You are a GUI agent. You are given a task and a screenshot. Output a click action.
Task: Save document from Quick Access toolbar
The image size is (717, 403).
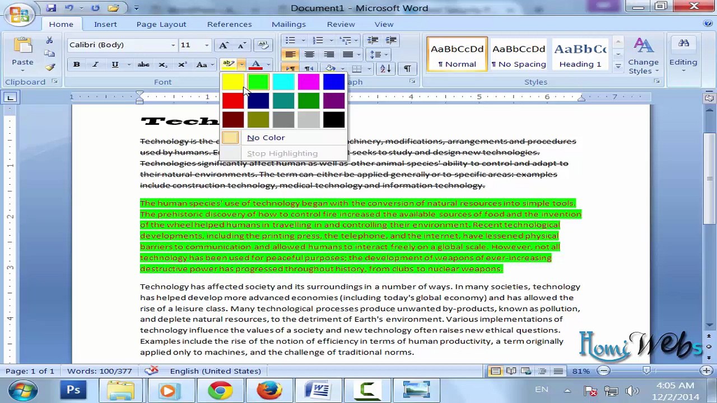click(x=51, y=8)
